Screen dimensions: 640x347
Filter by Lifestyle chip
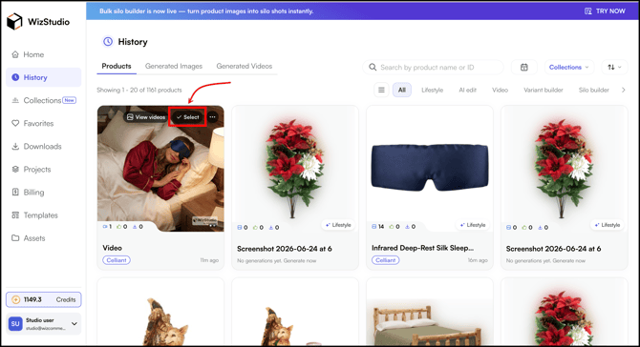[x=433, y=90]
